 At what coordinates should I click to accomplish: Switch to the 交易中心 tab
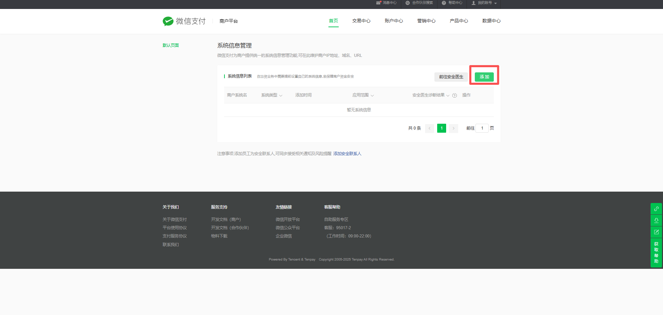coord(361,21)
